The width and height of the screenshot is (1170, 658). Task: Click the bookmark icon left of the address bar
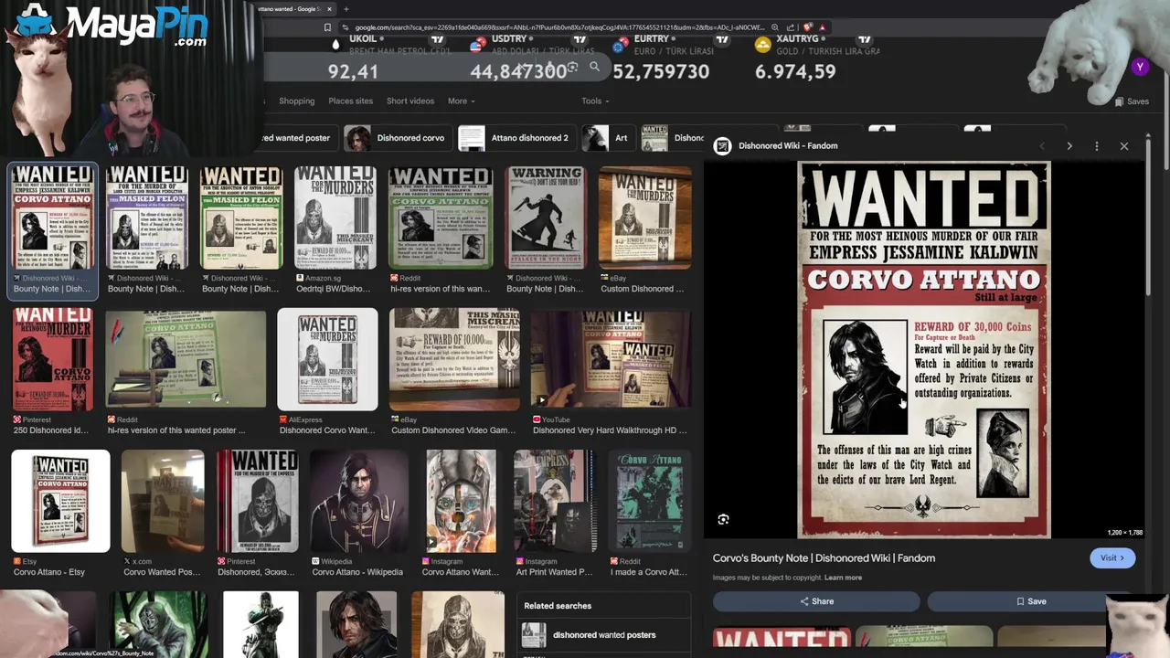327,27
